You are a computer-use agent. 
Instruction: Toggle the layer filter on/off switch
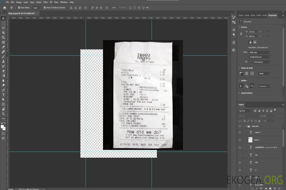275,110
